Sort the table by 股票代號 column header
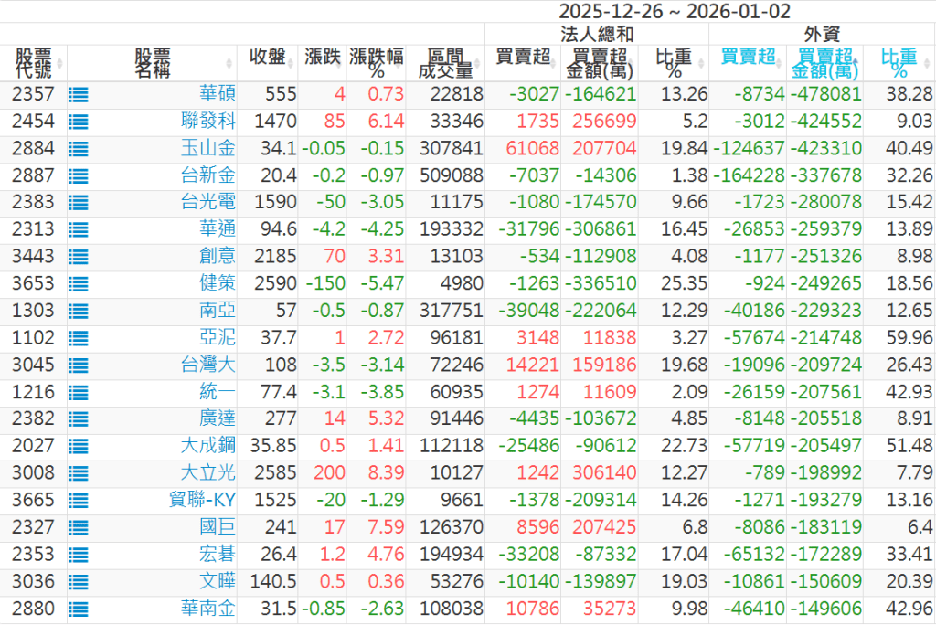Viewport: 936px width, 625px height. pos(34,63)
